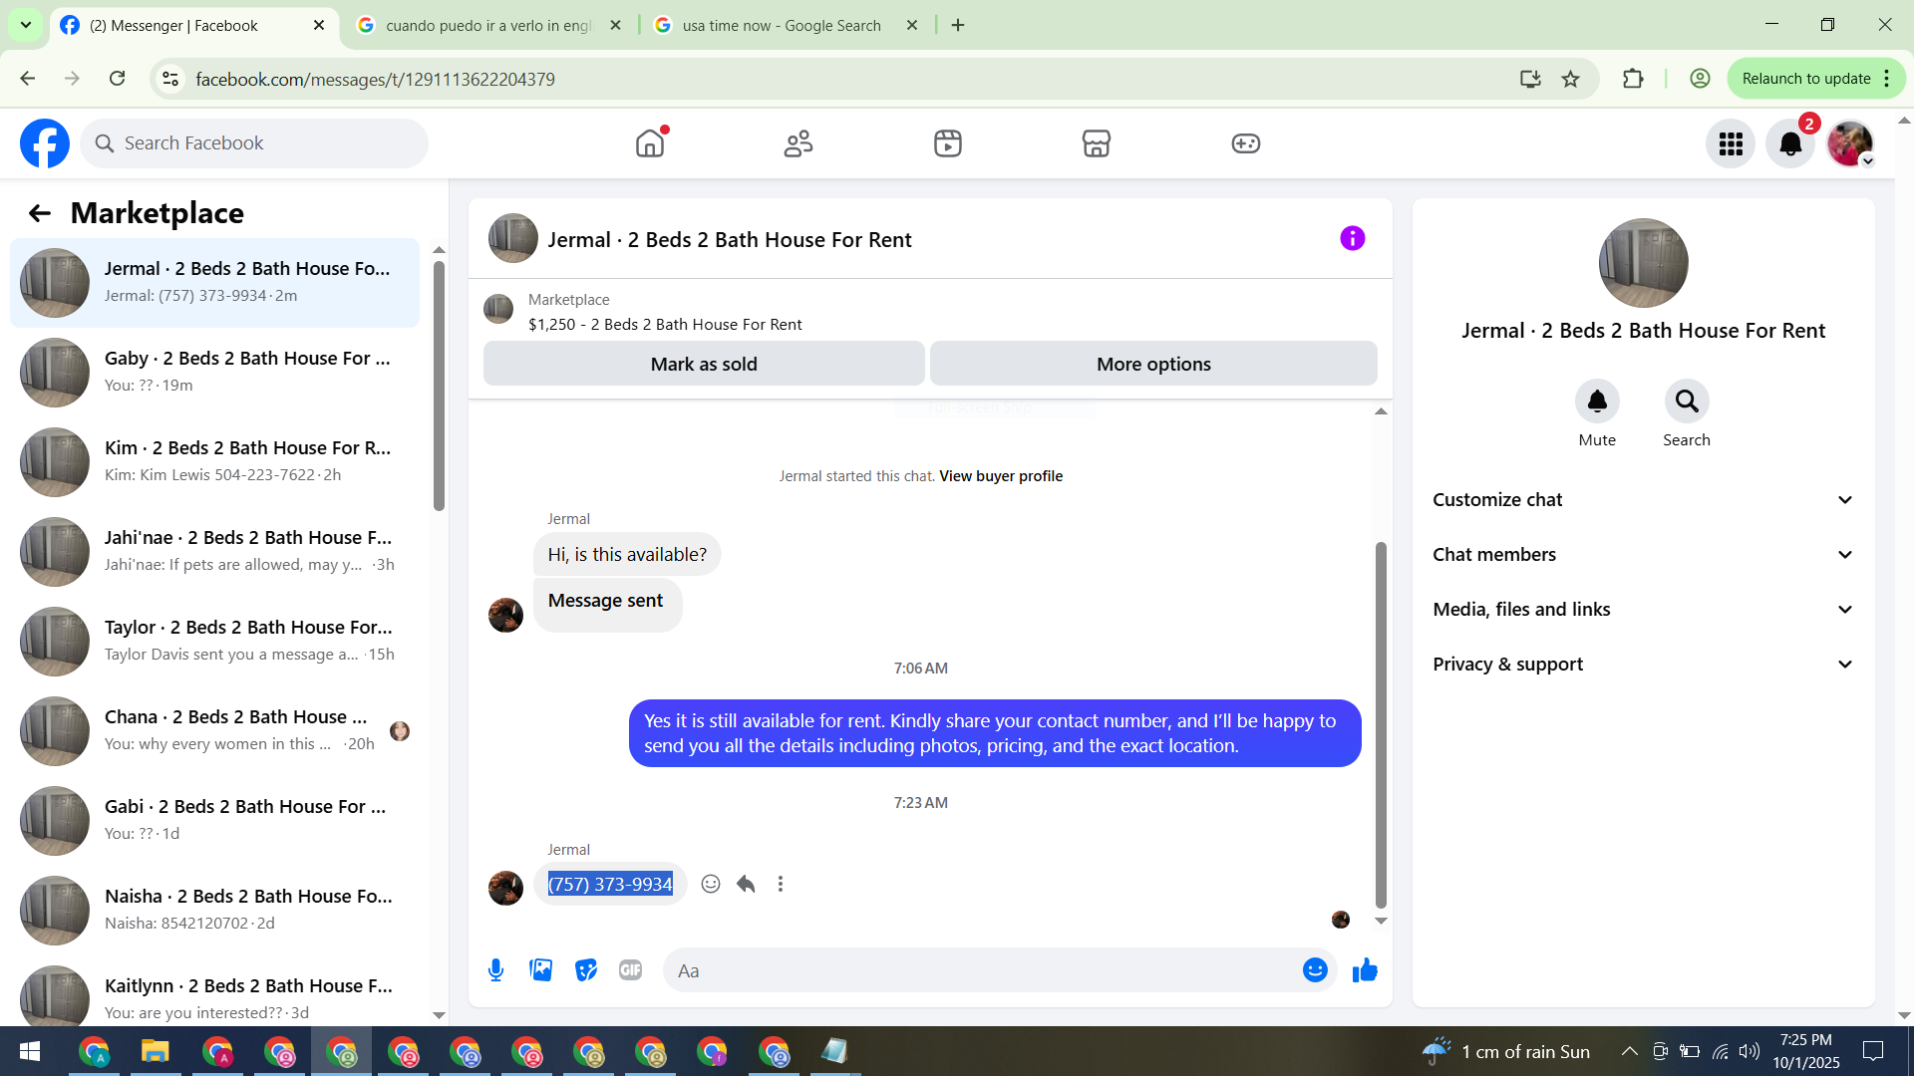Attach a photo or file

541,970
